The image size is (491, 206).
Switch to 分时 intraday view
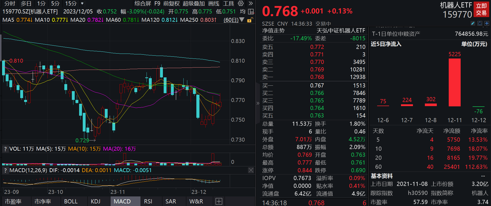point(10,4)
